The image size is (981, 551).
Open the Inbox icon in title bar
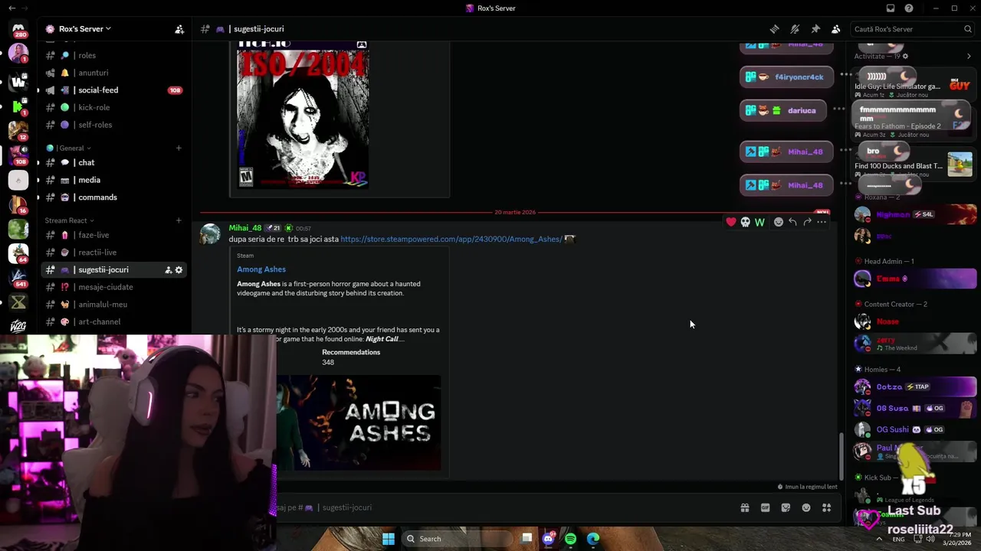click(890, 8)
